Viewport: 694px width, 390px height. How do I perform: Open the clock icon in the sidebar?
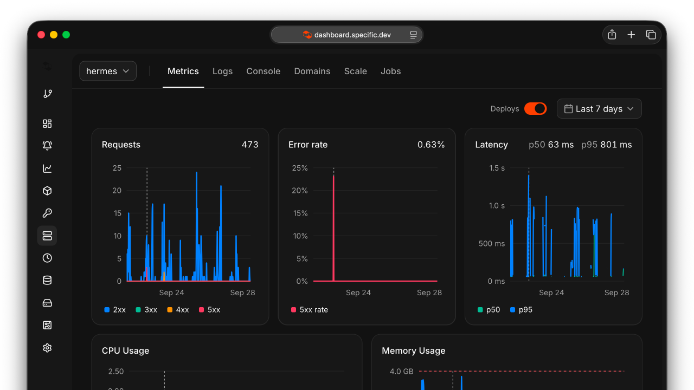coord(47,258)
